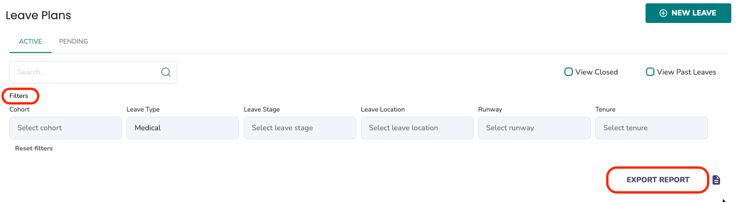736x202 pixels.
Task: Click the Filters label
Action: coord(19,96)
